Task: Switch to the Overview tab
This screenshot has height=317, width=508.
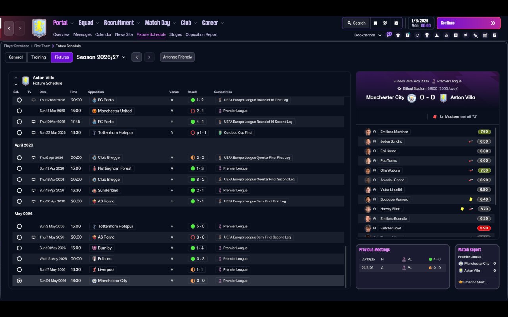Action: click(62, 35)
